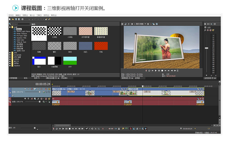Open video output FX in preview toolbar
The width and height of the screenshot is (233, 142).
click(x=129, y=24)
